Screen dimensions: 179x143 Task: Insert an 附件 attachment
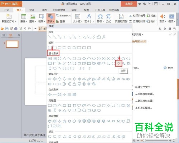click(151, 21)
